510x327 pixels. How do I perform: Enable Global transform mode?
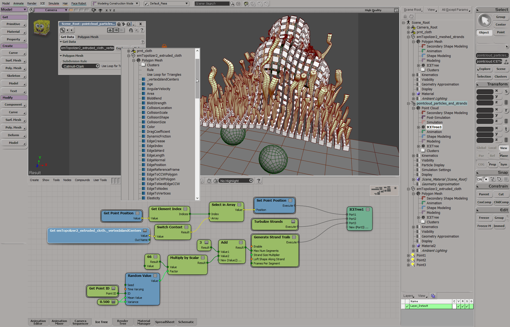[481, 148]
